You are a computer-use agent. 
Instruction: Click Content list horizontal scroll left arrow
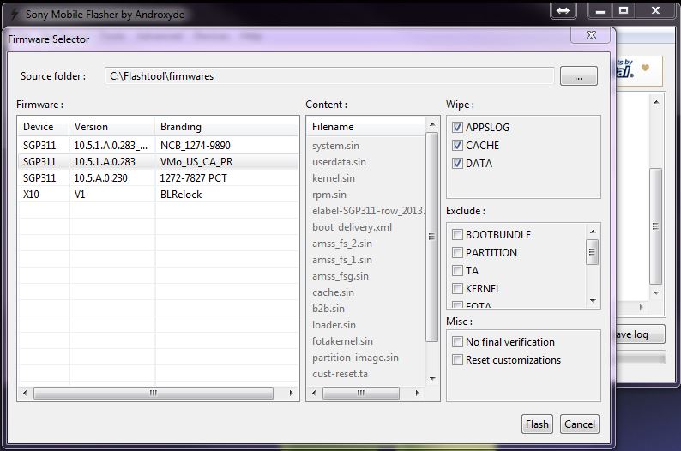(x=314, y=393)
